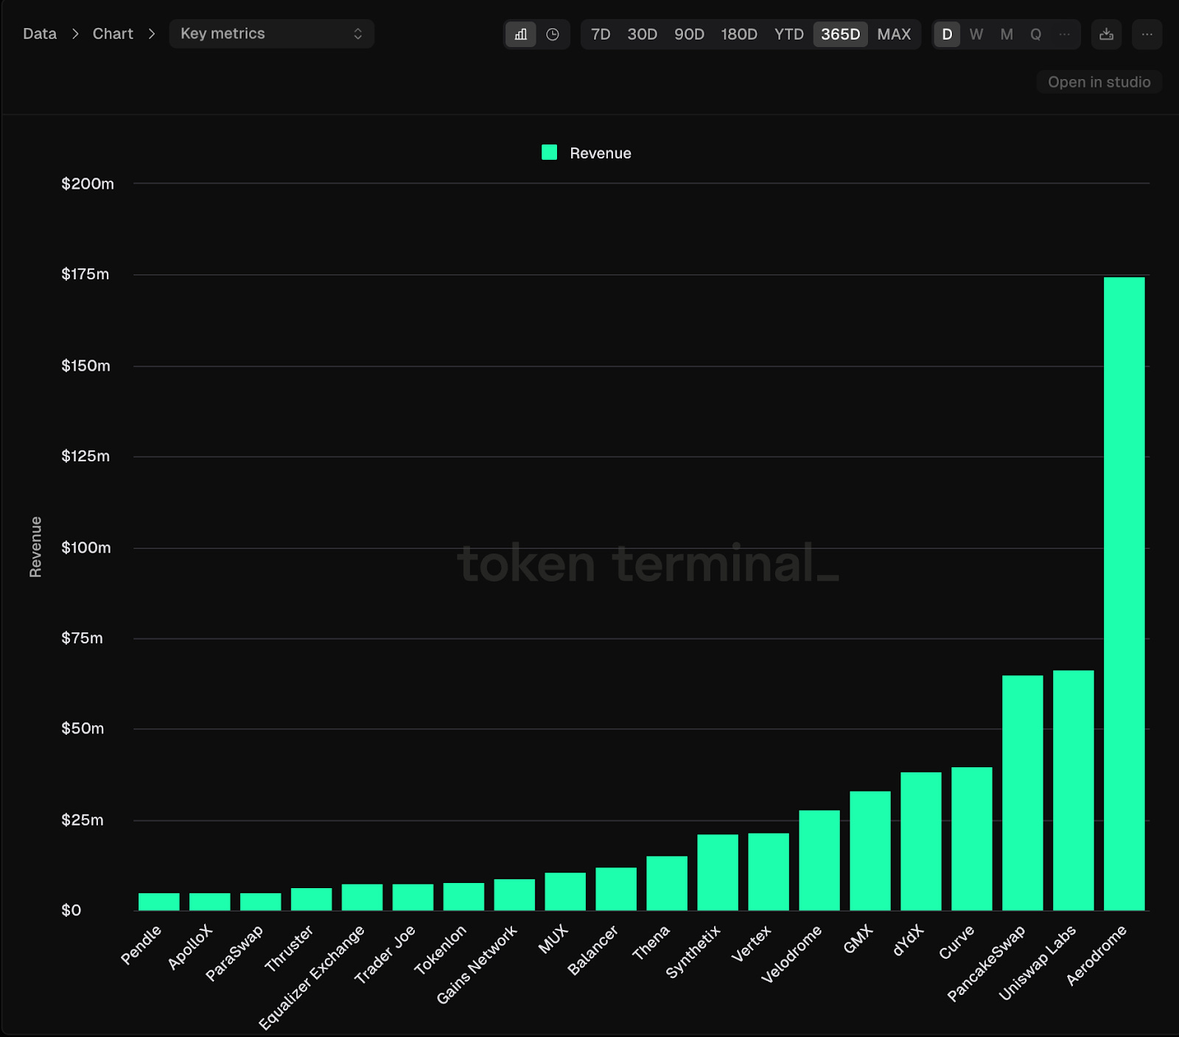Screen dimensions: 1179x1037
Task: Click the Pendle x-axis label
Action: pos(141,945)
